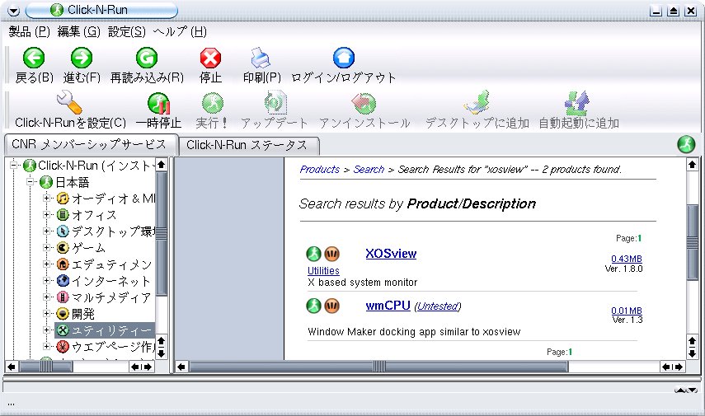Image resolution: width=705 pixels, height=416 pixels.
Task: Click the Utilities category link
Action: [323, 270]
